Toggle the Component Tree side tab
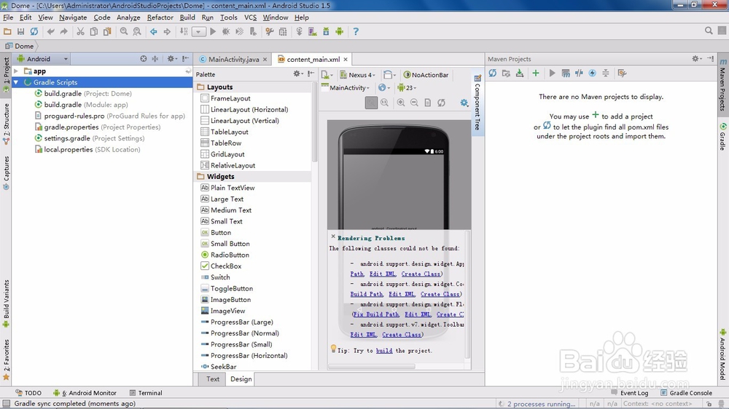The height and width of the screenshot is (409, 729). click(x=477, y=102)
